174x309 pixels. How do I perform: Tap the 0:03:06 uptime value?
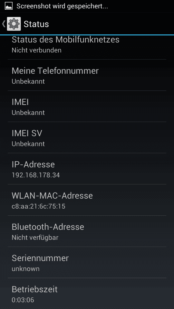pos(23,300)
